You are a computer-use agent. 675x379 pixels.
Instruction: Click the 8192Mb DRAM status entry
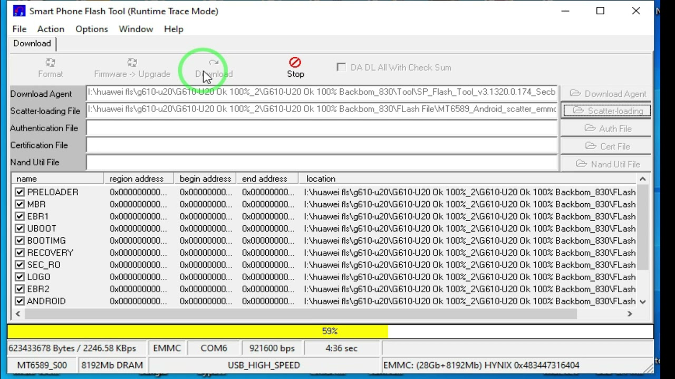(x=112, y=365)
